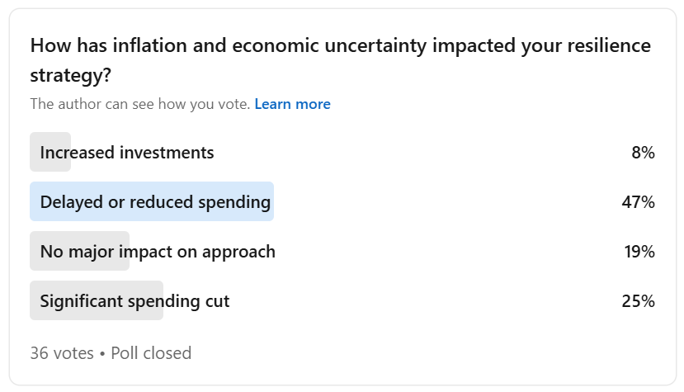Pick the Significant spending cut option

[x=134, y=301]
